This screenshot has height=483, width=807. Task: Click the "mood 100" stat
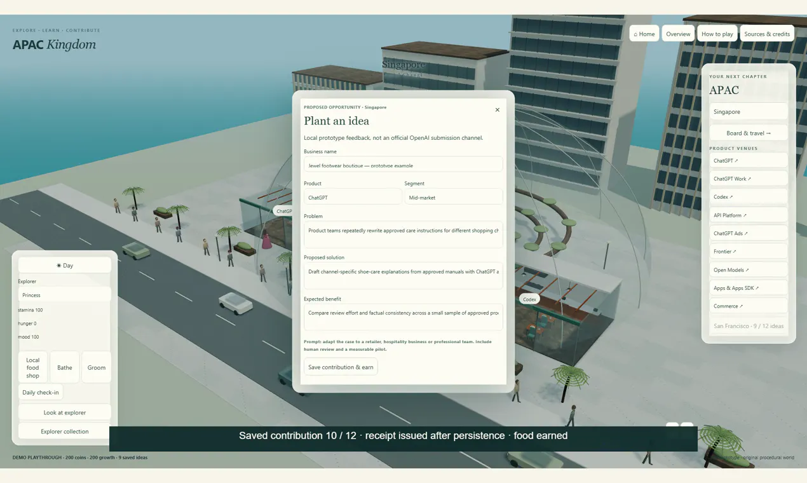click(29, 337)
